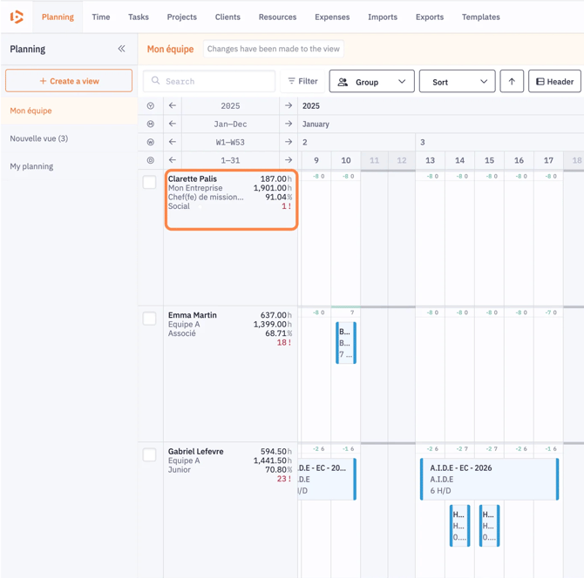This screenshot has height=578, width=584.
Task: Select the A.I.D.E - EC - 2026 task bar
Action: (x=489, y=479)
